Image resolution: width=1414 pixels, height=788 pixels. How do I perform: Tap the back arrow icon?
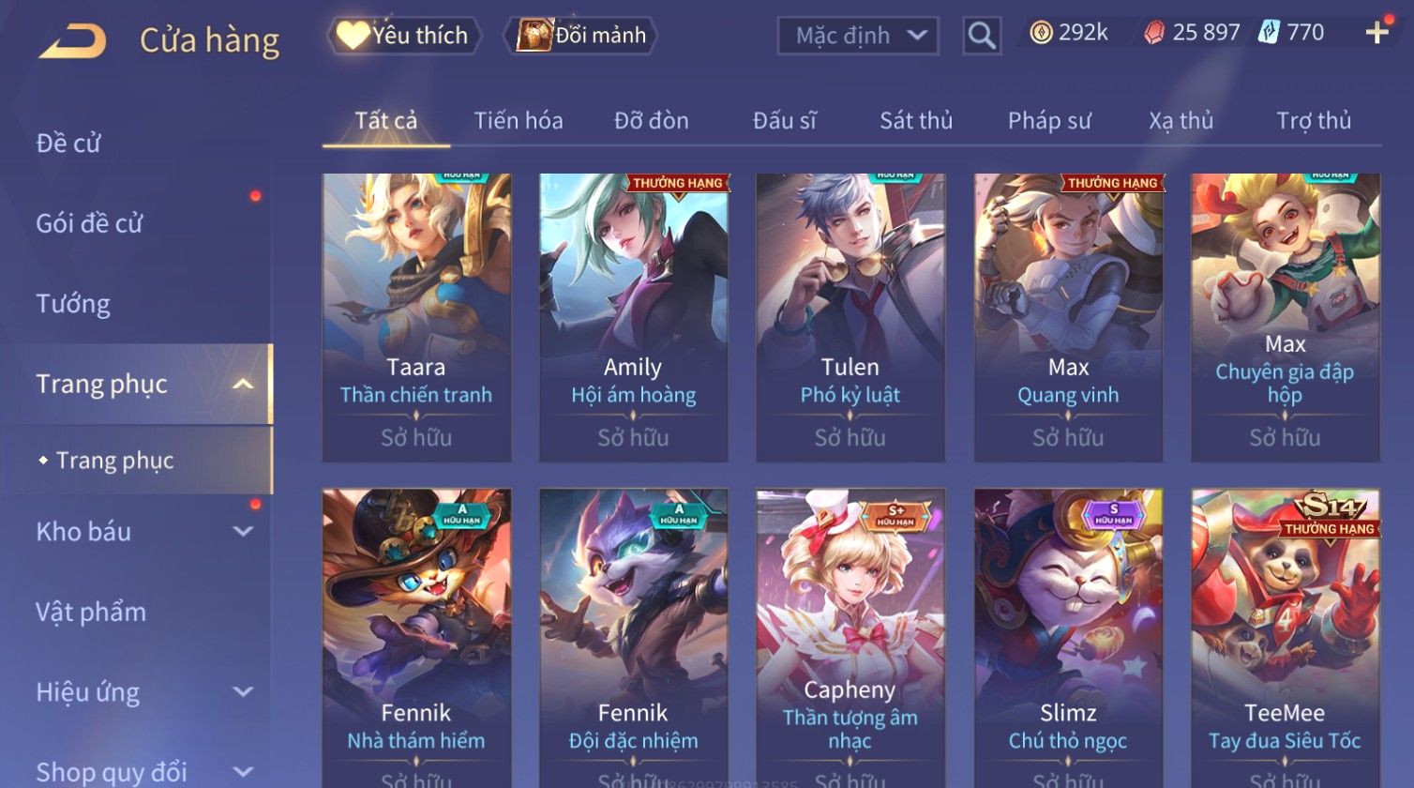(x=72, y=40)
